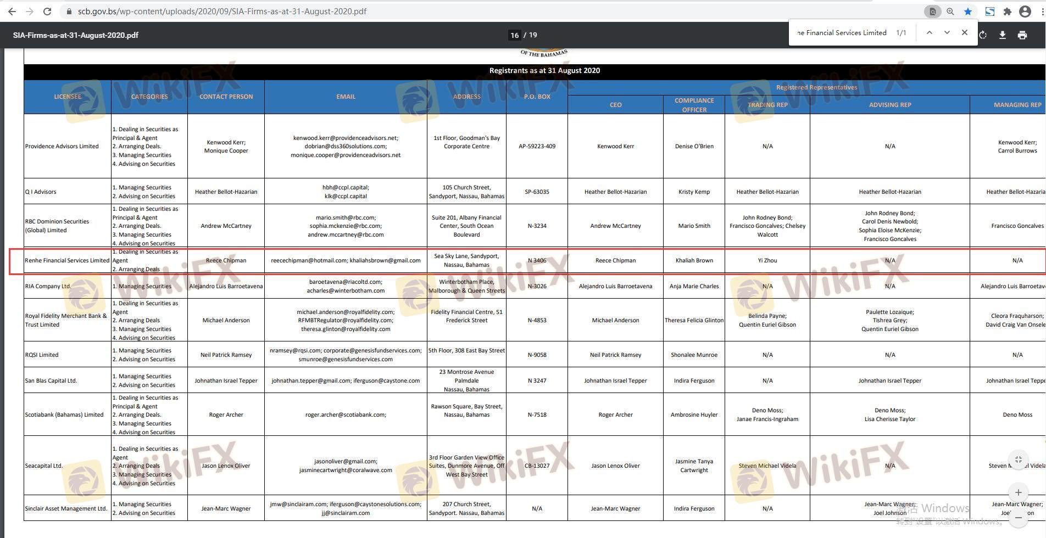Click P.O. Box value 'N 3406'
The width and height of the screenshot is (1046, 538).
click(x=537, y=260)
